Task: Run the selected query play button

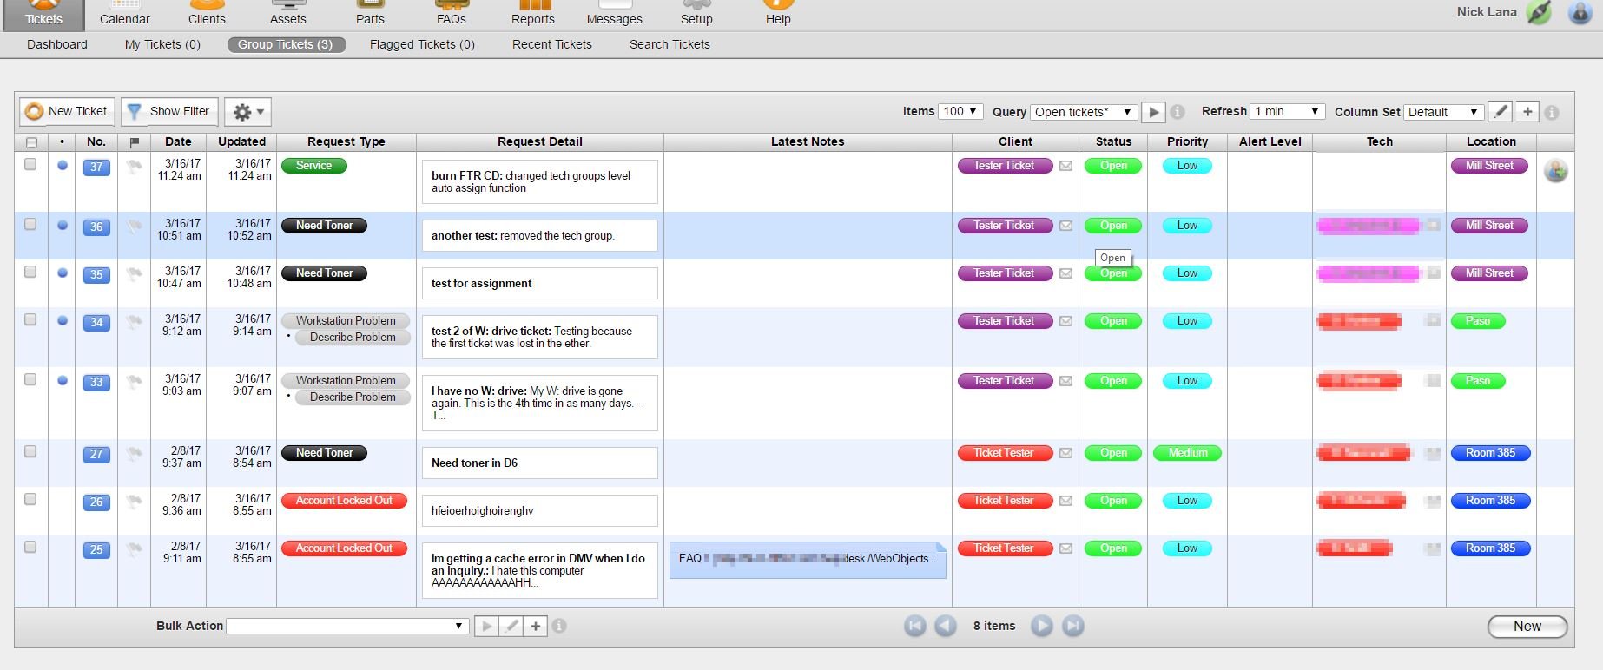Action: pos(1153,111)
